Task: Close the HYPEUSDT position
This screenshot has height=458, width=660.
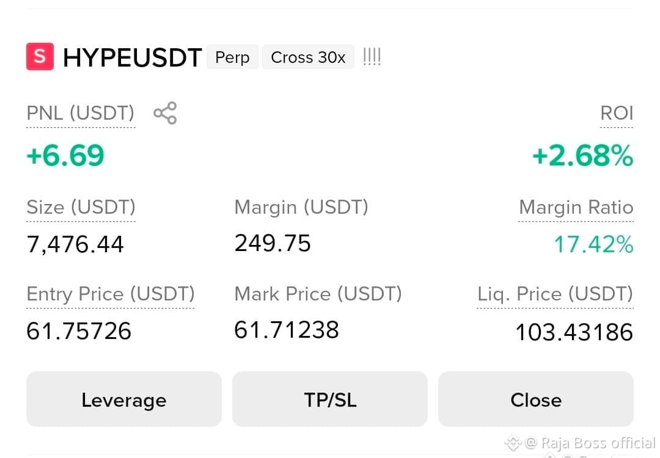Action: coord(536,399)
